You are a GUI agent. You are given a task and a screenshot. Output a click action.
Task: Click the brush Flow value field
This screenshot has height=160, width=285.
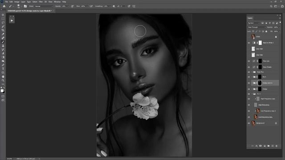83,6
